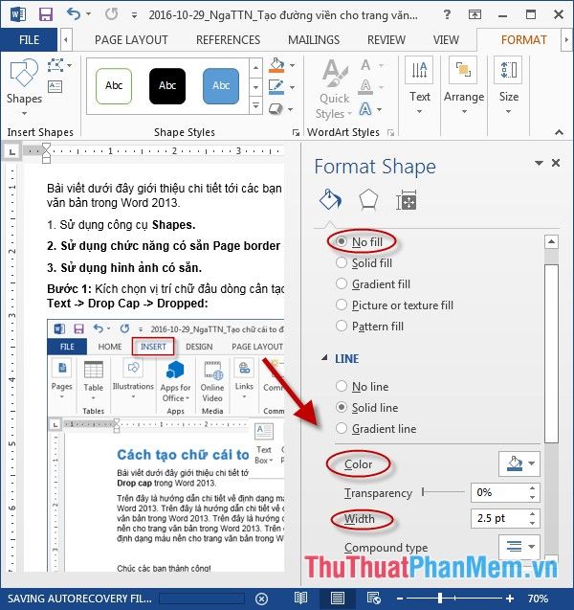Switch to the Effects pentagon icon
574x610 pixels.
pyautogui.click(x=367, y=200)
